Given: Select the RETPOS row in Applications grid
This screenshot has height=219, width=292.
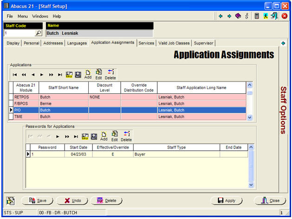Looking at the screenshot, I should click(x=22, y=97).
